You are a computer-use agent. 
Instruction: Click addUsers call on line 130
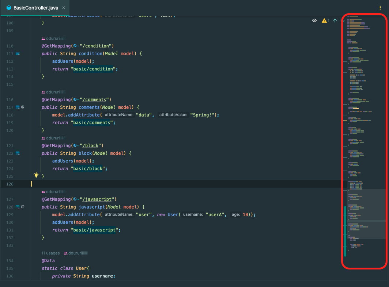pyautogui.click(x=63, y=222)
